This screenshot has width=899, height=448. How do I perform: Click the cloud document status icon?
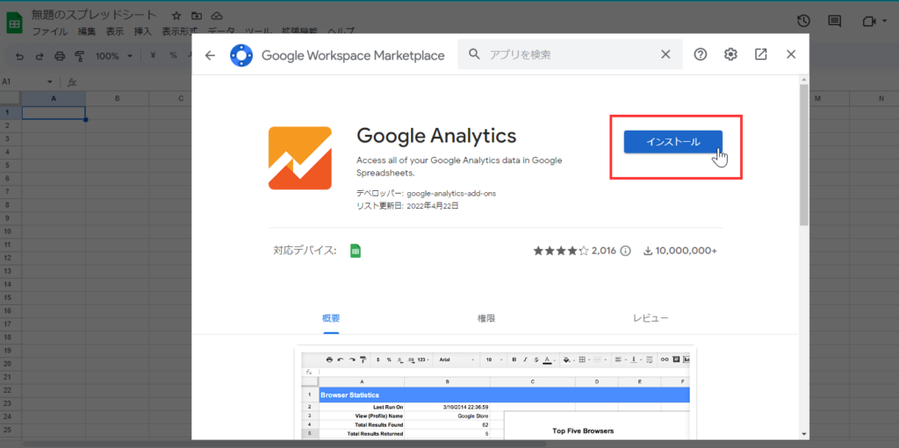tap(217, 15)
